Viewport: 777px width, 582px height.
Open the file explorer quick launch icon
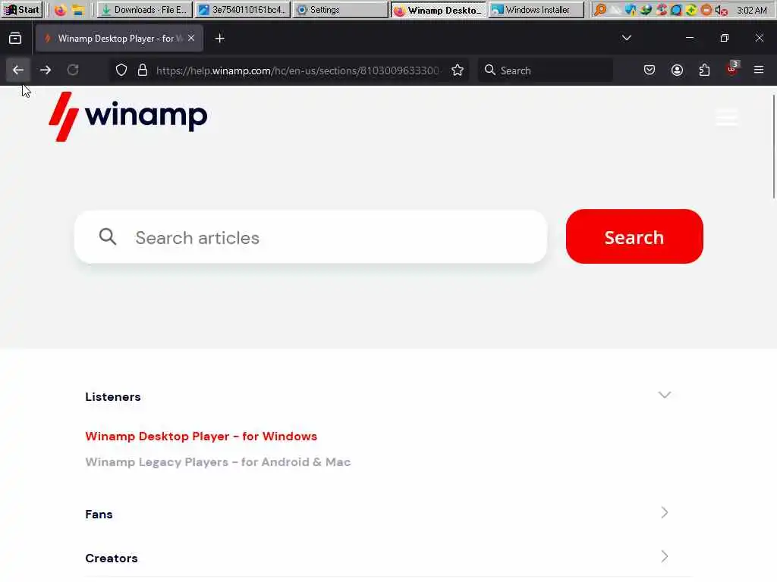coord(78,10)
